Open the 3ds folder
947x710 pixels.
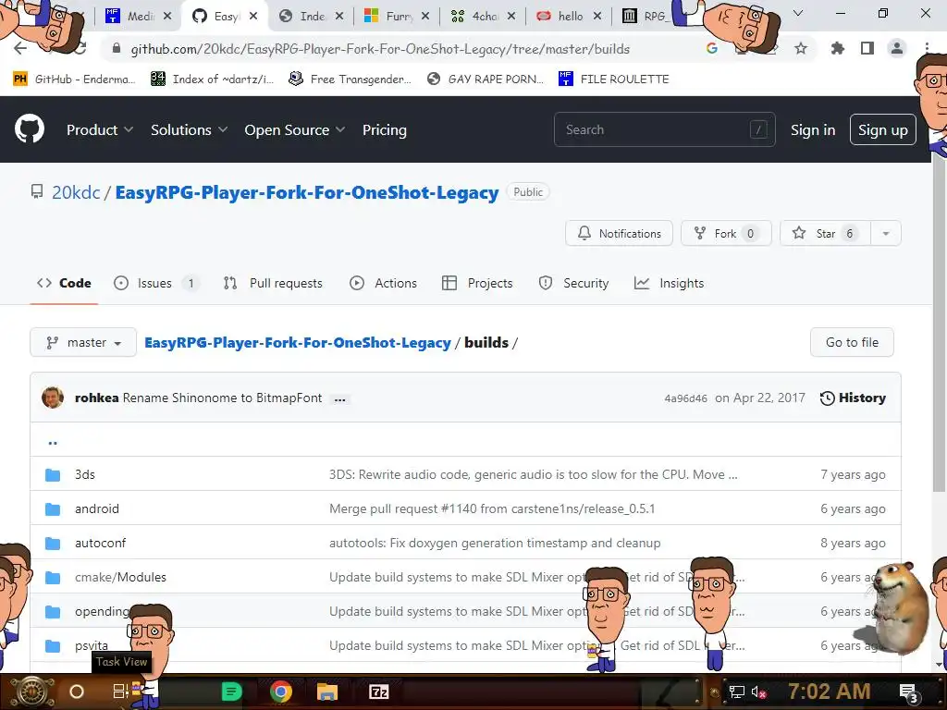tap(85, 474)
